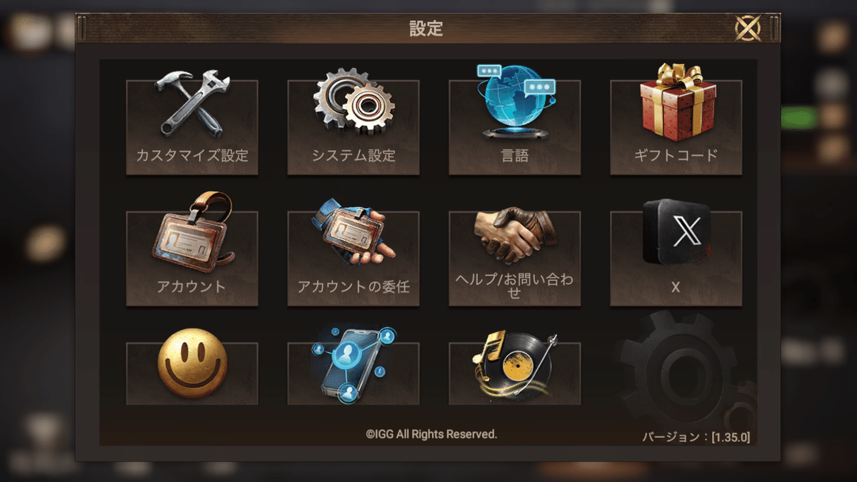Click the leather ID badge account icon

click(x=192, y=231)
